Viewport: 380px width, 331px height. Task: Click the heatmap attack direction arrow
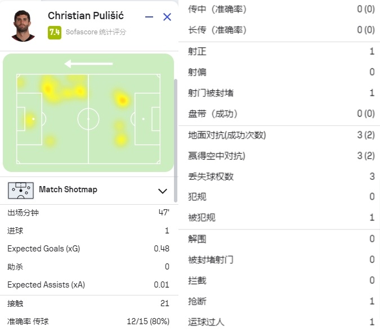point(88,64)
